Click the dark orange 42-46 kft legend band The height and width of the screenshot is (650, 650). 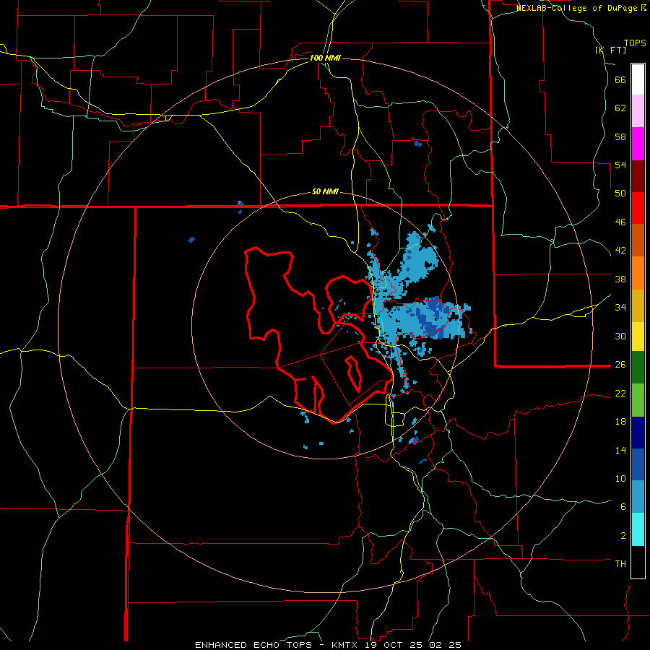[x=638, y=240]
